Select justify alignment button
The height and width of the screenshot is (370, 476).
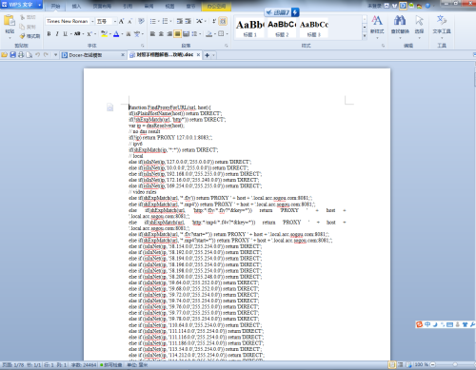pos(178,33)
